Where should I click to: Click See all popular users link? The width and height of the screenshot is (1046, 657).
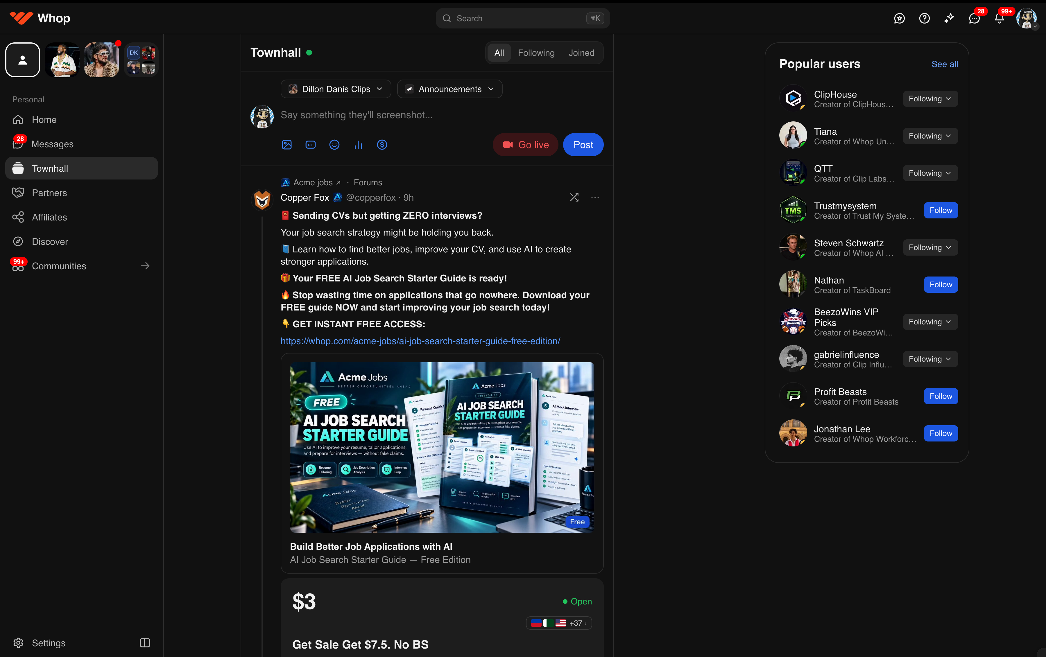point(944,64)
